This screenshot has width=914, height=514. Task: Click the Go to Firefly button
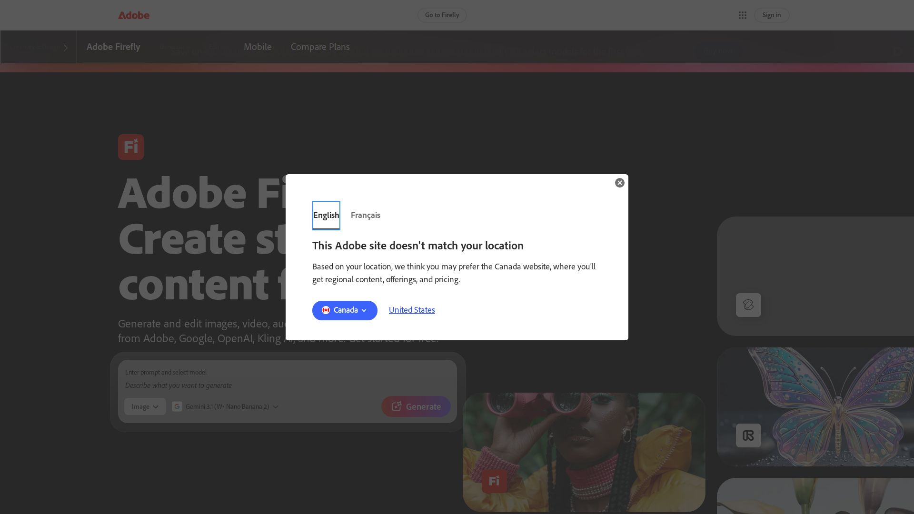tap(442, 15)
